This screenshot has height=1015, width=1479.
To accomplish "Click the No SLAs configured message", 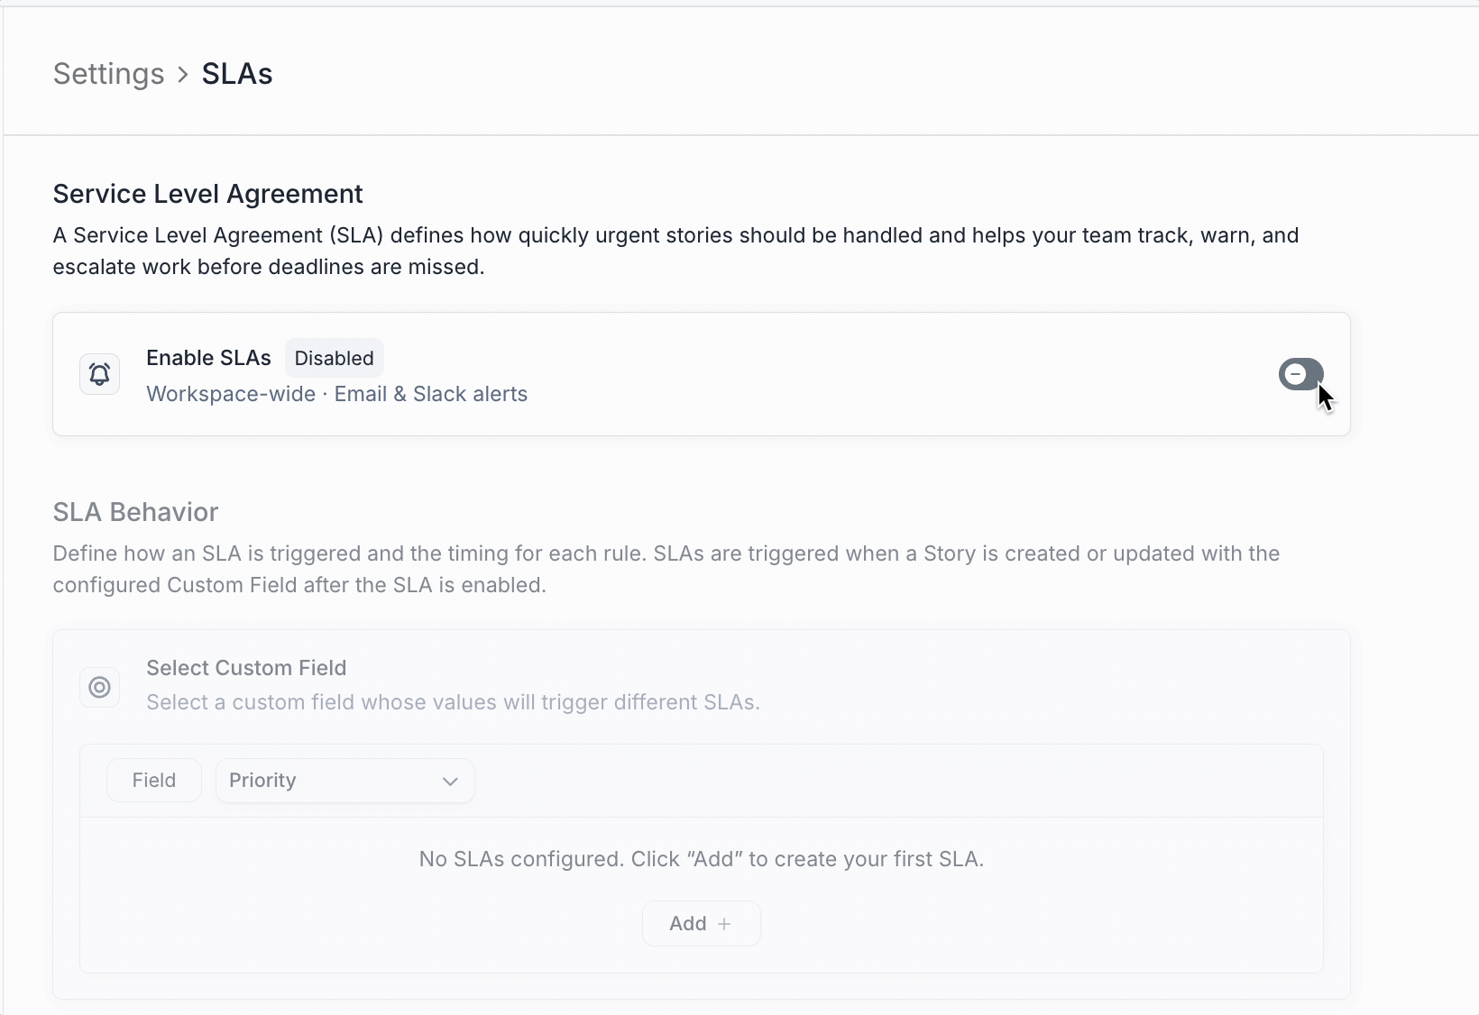I will point(701,859).
